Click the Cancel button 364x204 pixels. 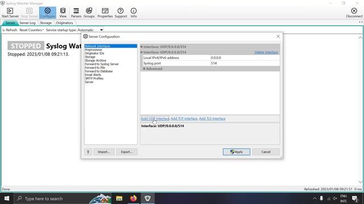point(266,152)
